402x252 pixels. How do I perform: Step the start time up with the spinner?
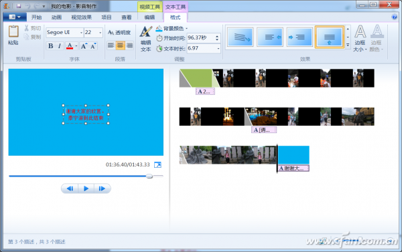(x=217, y=36)
